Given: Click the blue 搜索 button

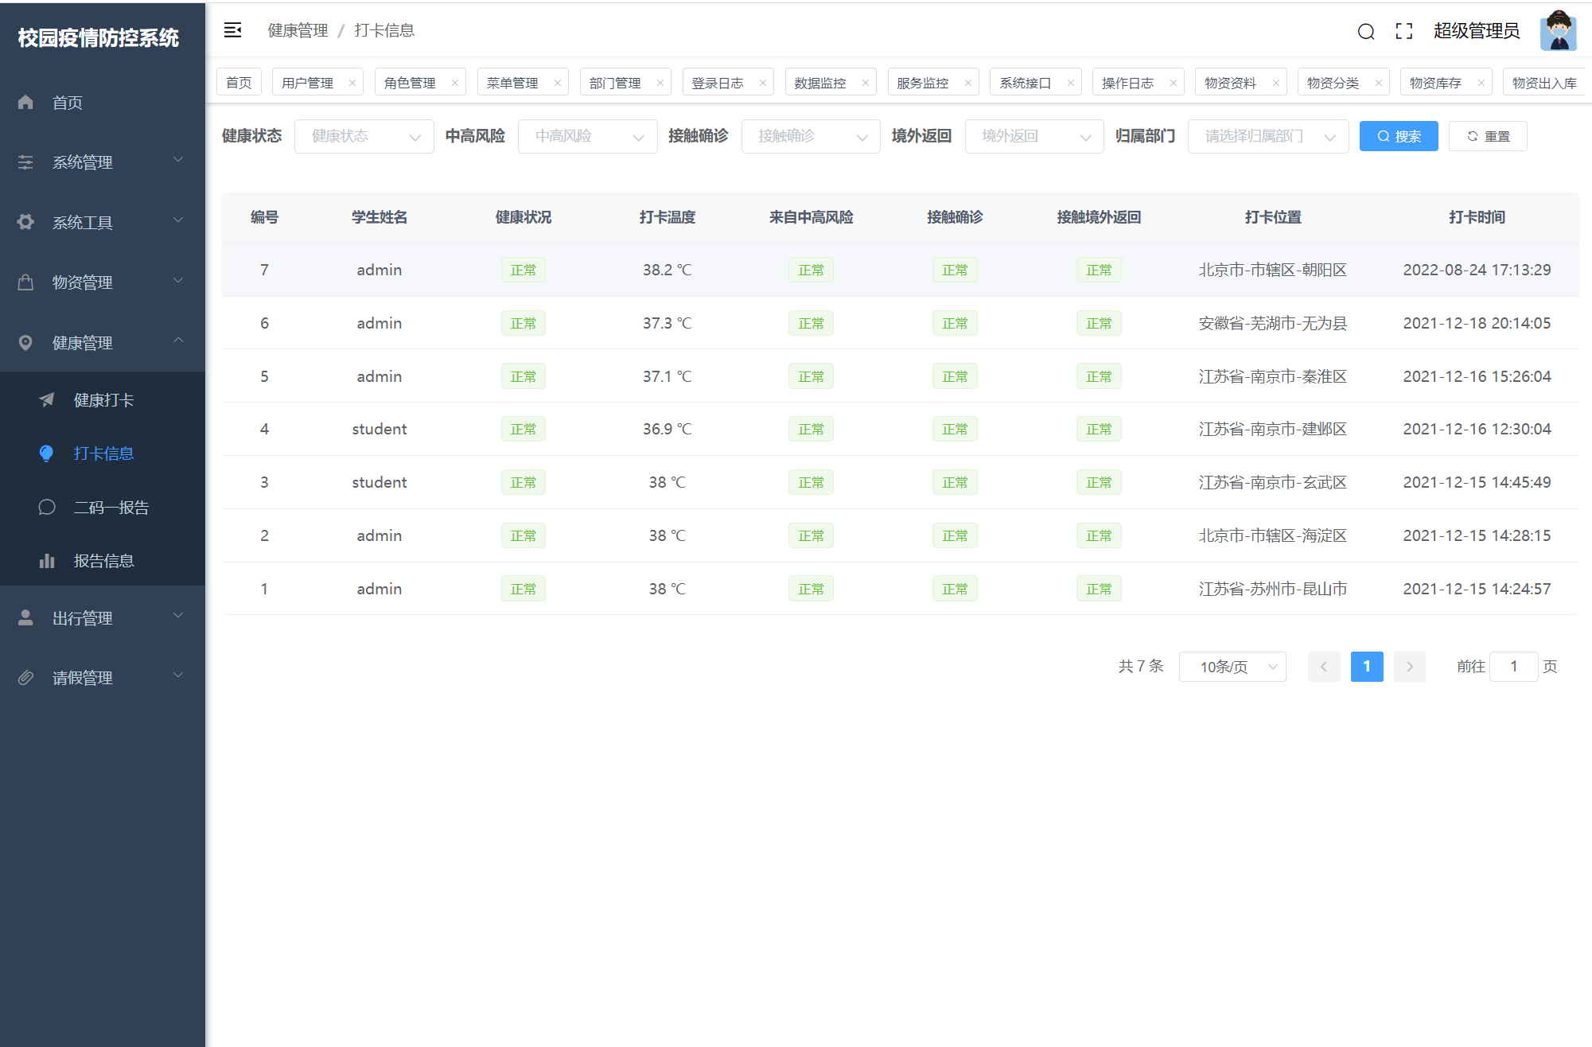Looking at the screenshot, I should pos(1398,136).
